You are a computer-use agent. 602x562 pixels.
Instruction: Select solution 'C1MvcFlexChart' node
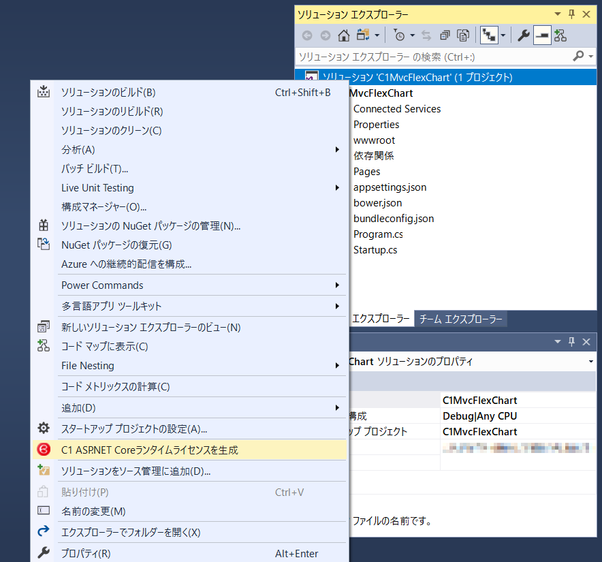[x=446, y=77]
